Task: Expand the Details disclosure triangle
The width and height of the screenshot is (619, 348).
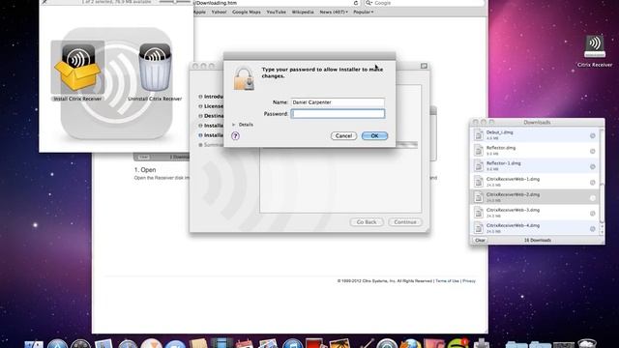Action: click(x=234, y=125)
